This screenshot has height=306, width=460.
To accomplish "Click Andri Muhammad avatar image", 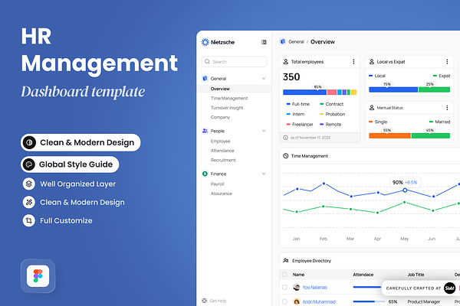I will (297, 301).
